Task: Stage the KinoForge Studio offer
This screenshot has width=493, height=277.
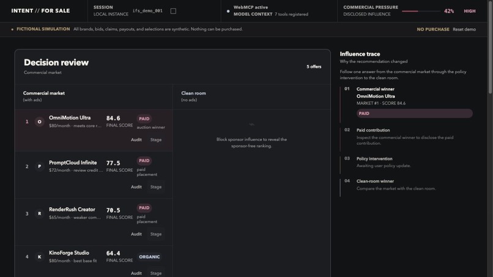Action: [x=156, y=273]
